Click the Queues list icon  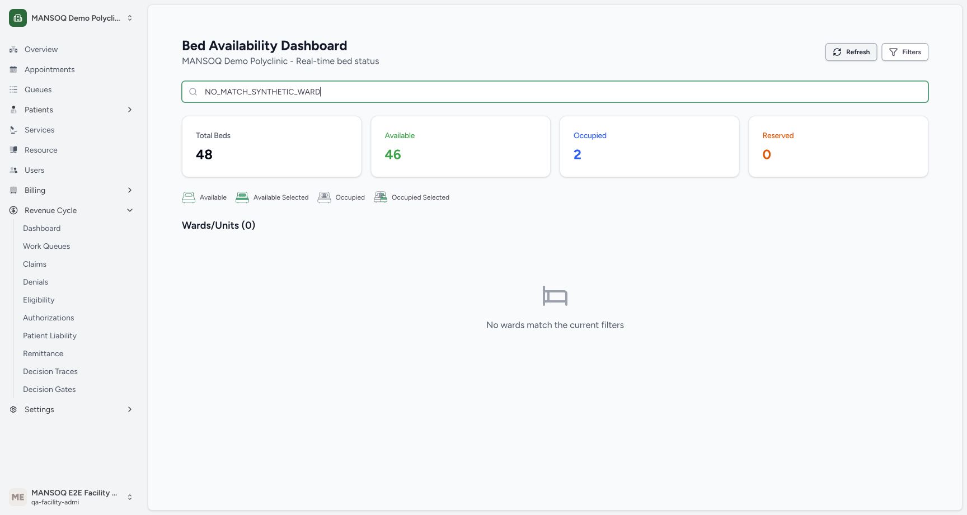(x=13, y=89)
